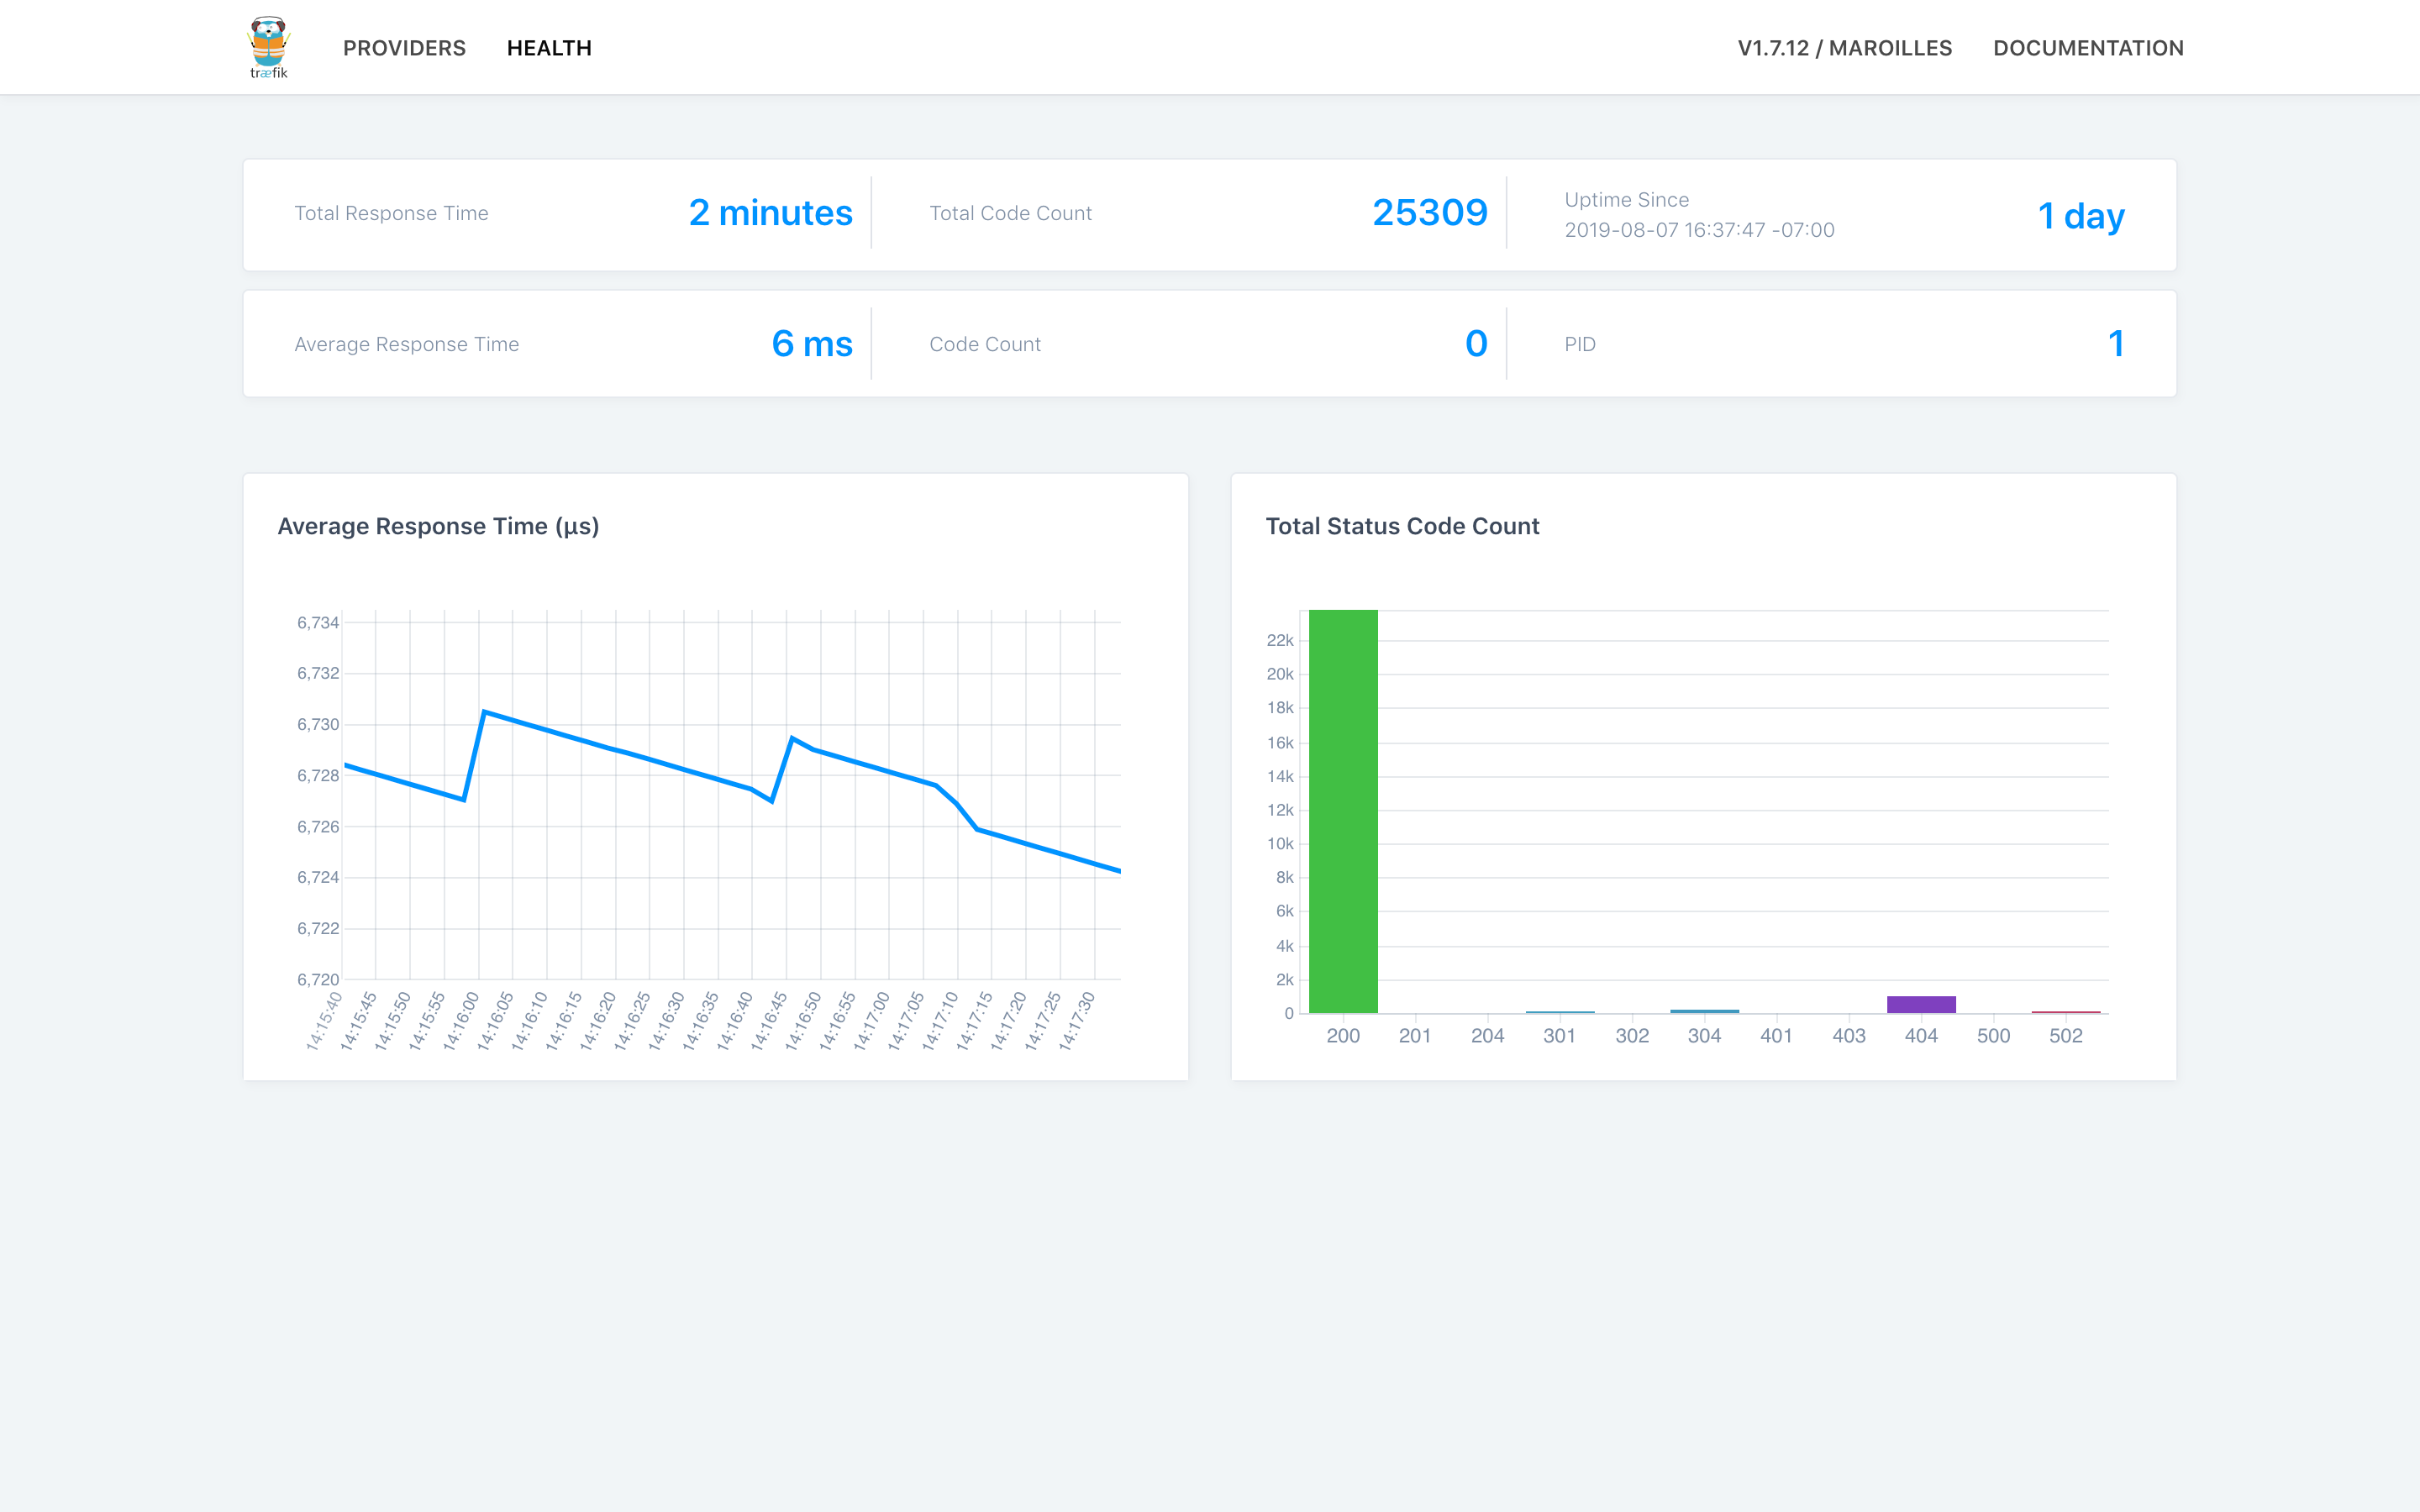The height and width of the screenshot is (1512, 2420).
Task: Click the Traefik gopher logo
Action: pos(268,47)
